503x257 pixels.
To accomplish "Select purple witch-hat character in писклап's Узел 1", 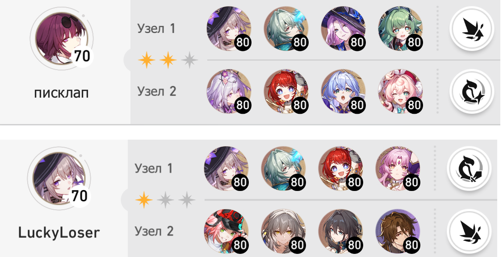I will pos(343,29).
